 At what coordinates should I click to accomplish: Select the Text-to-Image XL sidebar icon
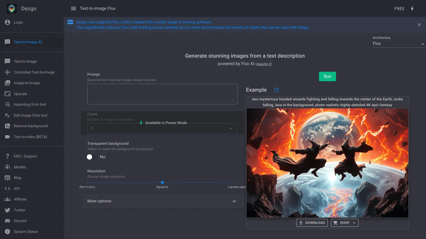pos(7,42)
